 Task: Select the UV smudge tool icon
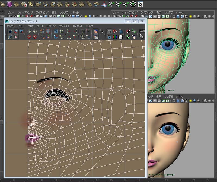coord(16,31)
